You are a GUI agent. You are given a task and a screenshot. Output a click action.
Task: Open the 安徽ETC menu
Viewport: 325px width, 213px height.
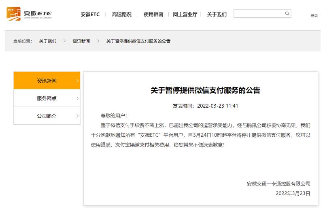click(90, 15)
